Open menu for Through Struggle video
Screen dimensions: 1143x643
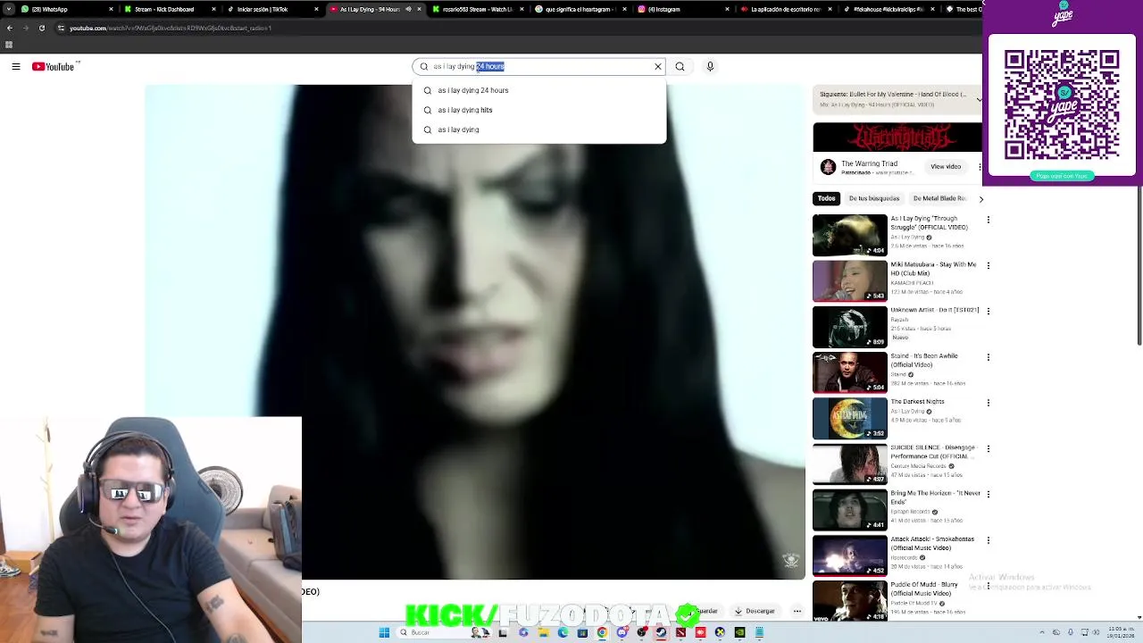(x=988, y=220)
